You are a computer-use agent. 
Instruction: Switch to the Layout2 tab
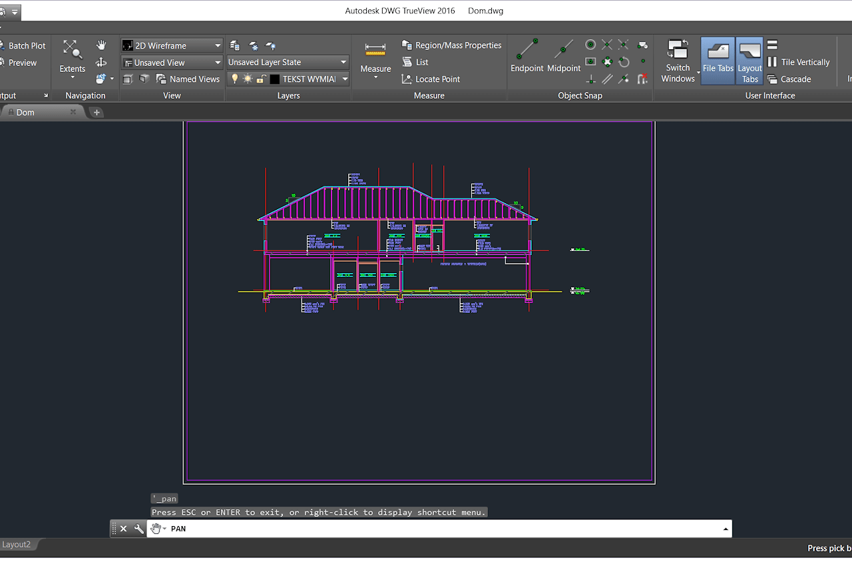click(17, 545)
